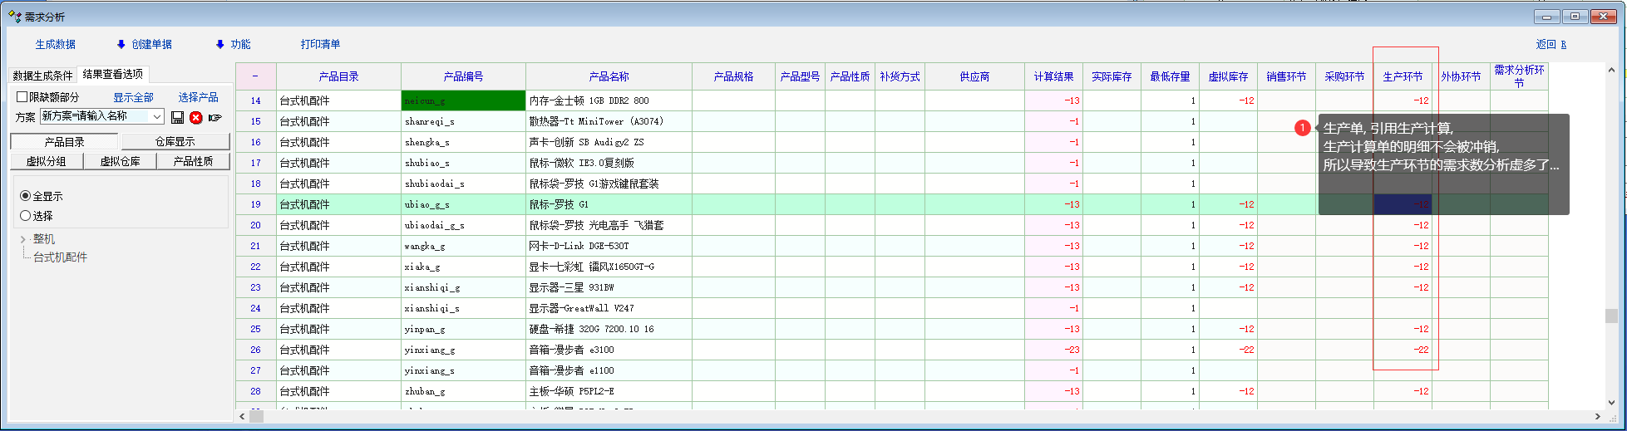This screenshot has width=1627, height=431.
Task: Click the horizontal scrollbar left arrow
Action: 242,417
